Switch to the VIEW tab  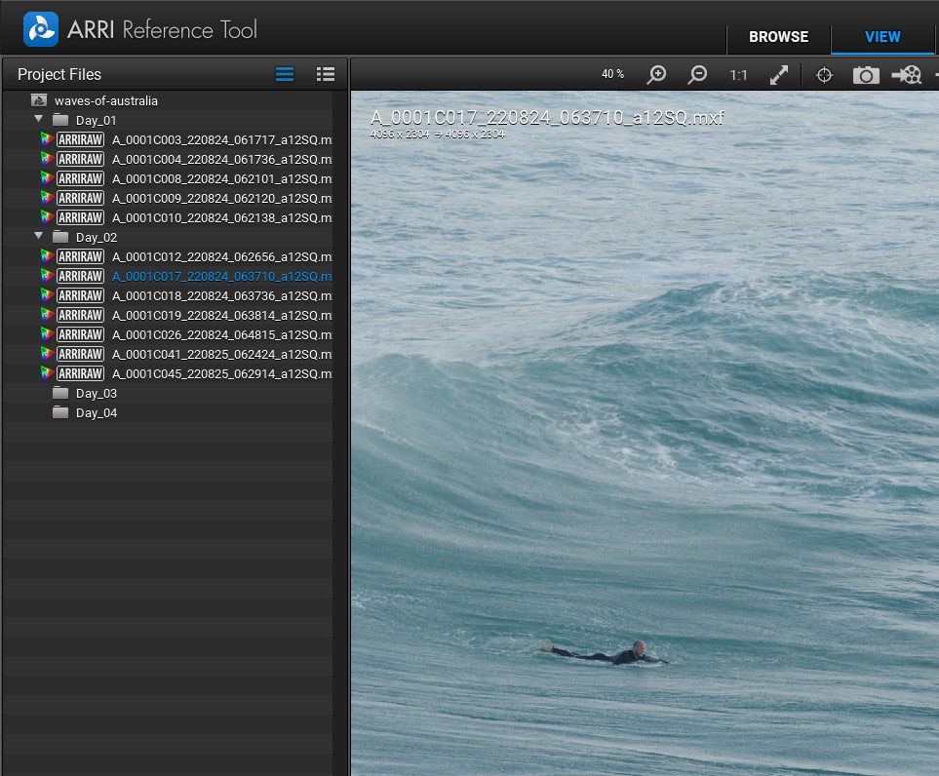(882, 37)
